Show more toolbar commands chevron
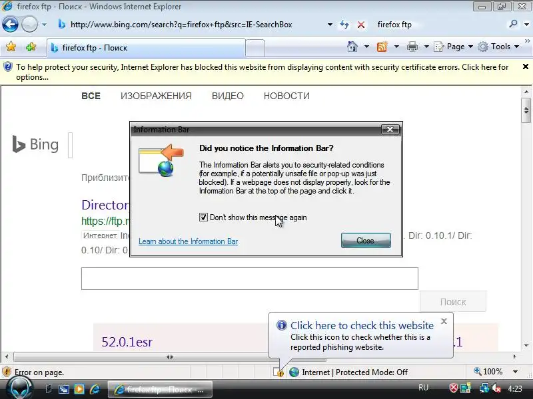Viewport: 533px width, 399px height. (527, 41)
